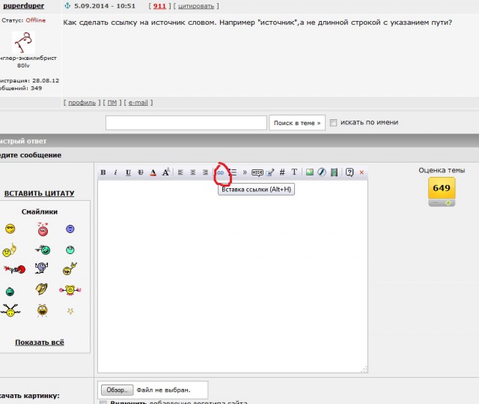The width and height of the screenshot is (479, 404).
Task: Toggle italic formatting in editor toolbar
Action: click(115, 172)
